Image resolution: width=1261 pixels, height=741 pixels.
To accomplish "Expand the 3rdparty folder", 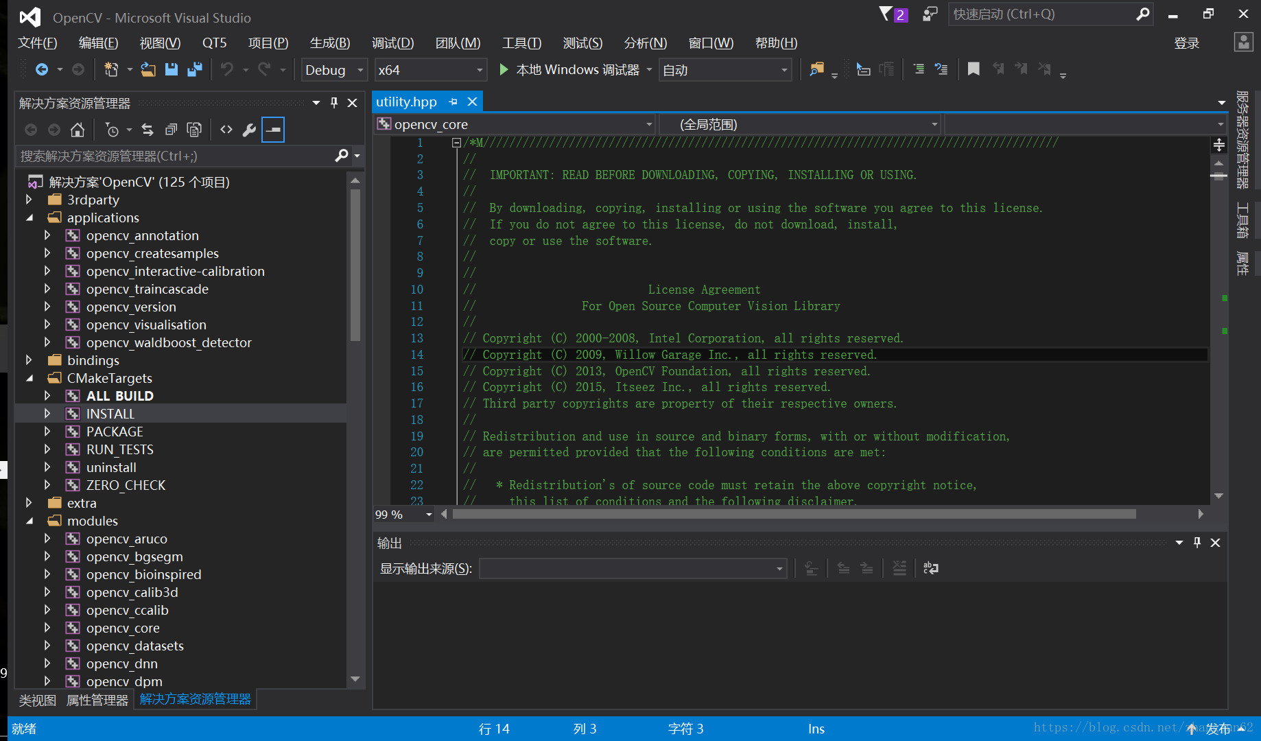I will point(29,200).
